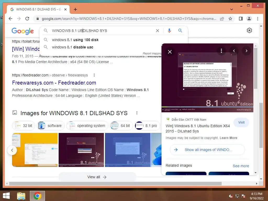Click the network tray icon
This screenshot has width=268, height=201.
[237, 196]
